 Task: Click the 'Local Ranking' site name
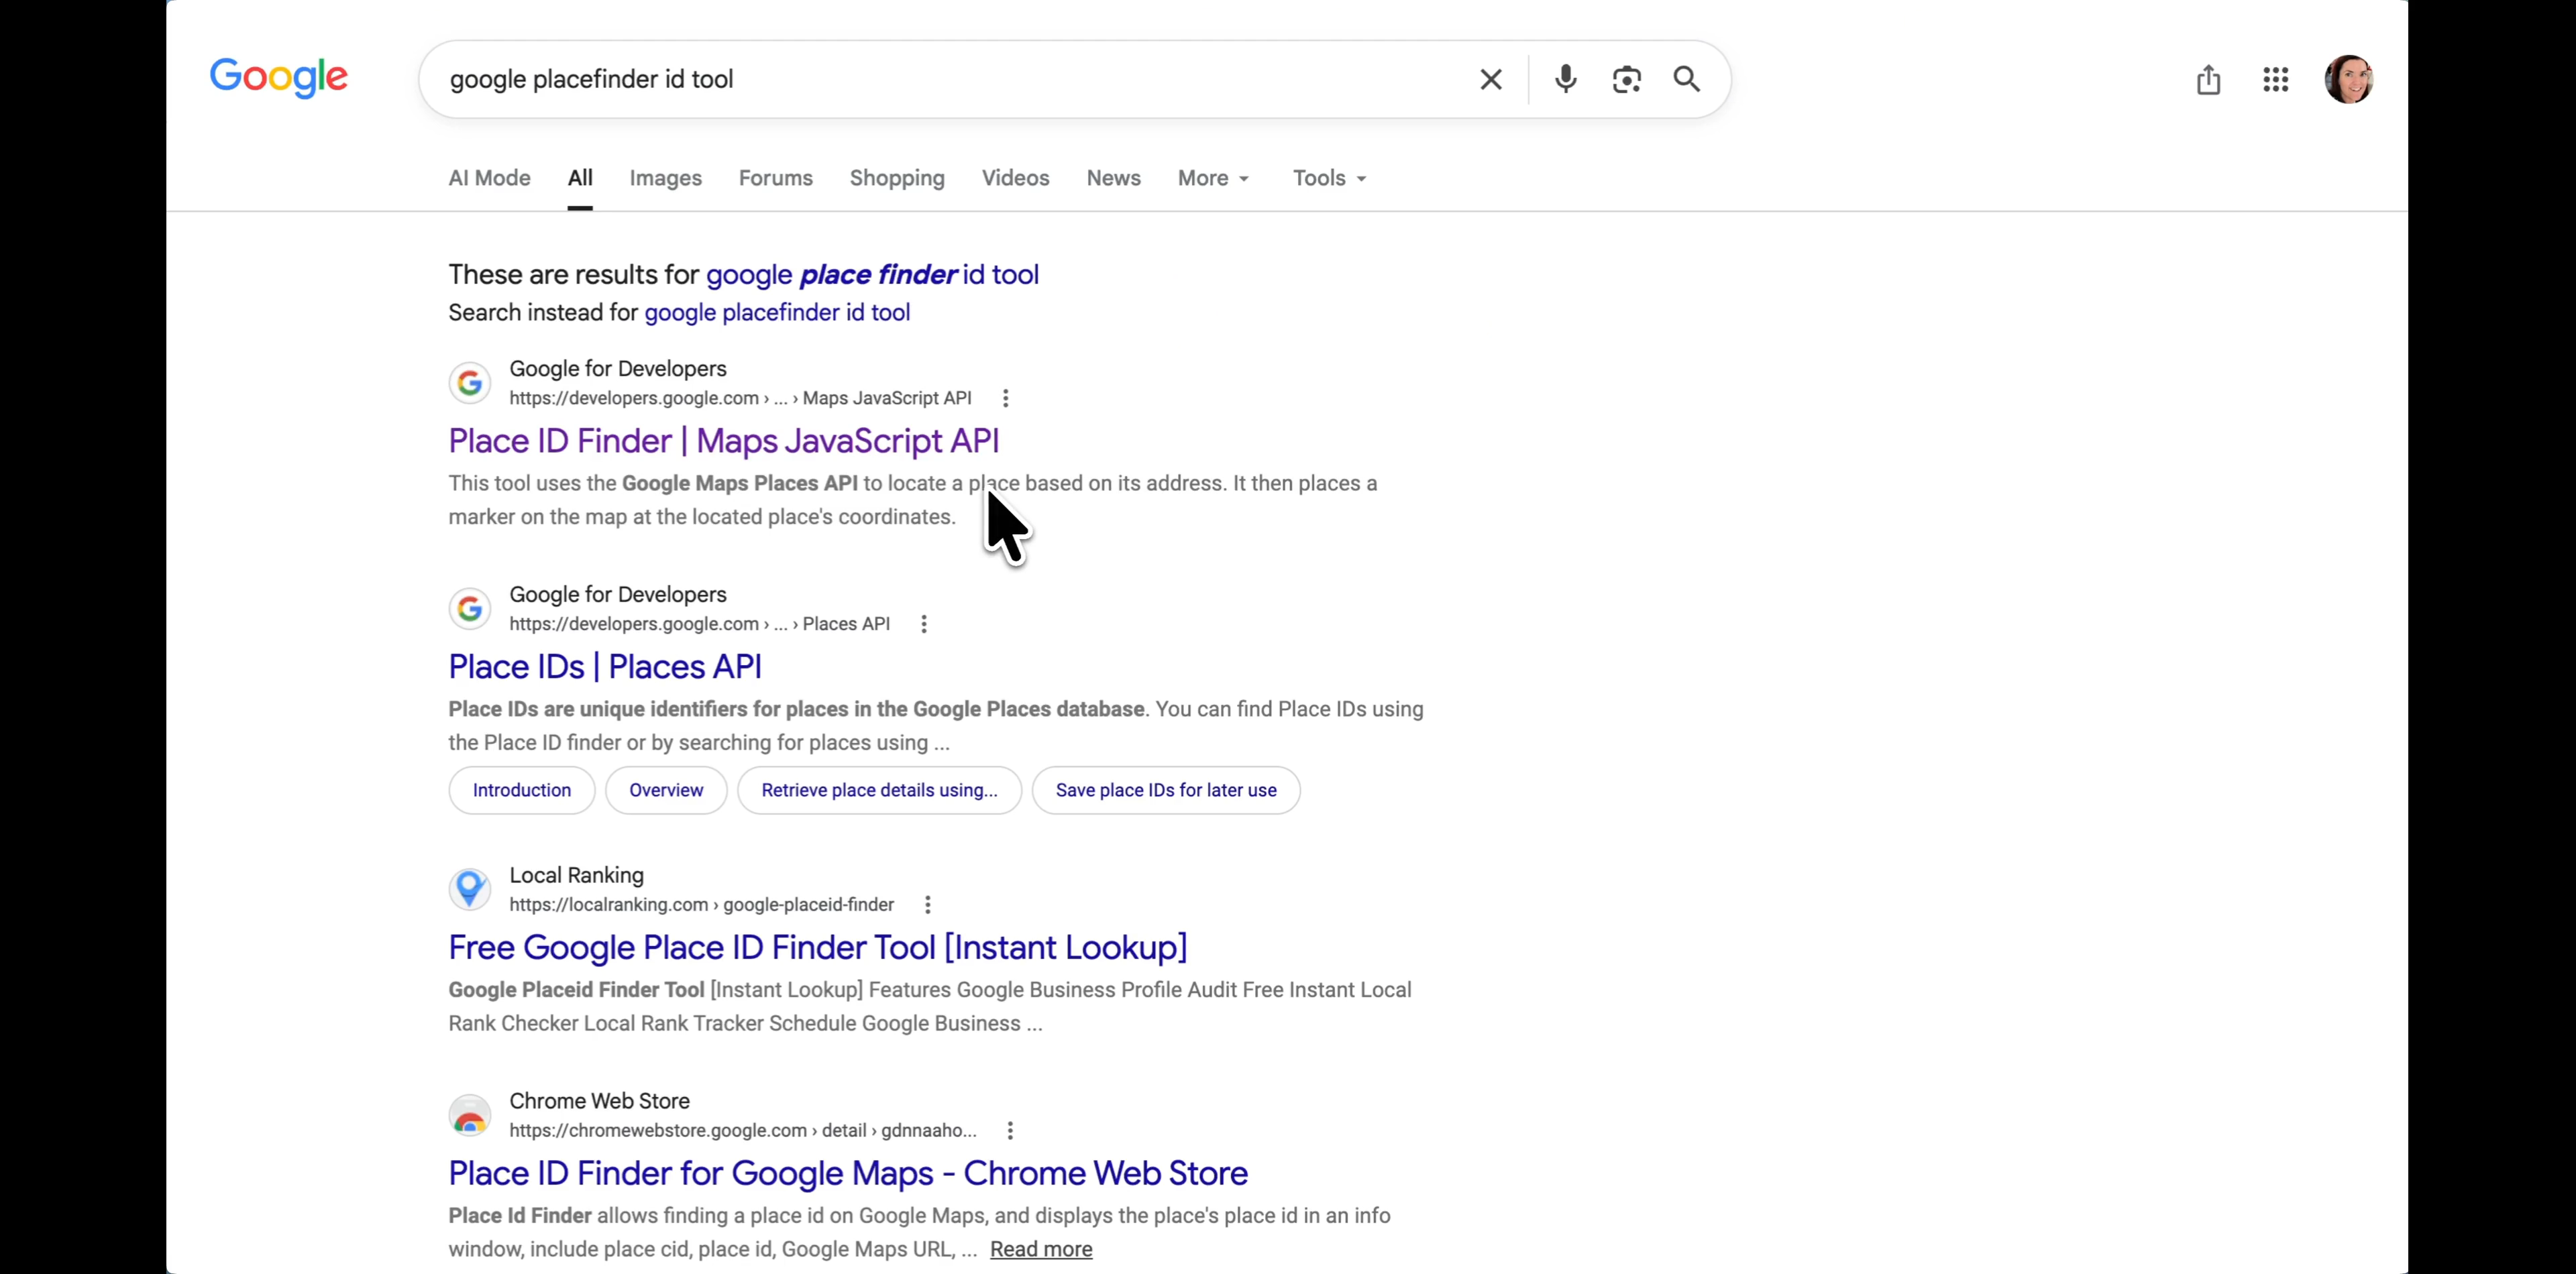576,875
